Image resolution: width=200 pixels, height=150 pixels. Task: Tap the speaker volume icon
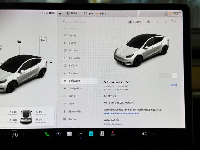144,134
